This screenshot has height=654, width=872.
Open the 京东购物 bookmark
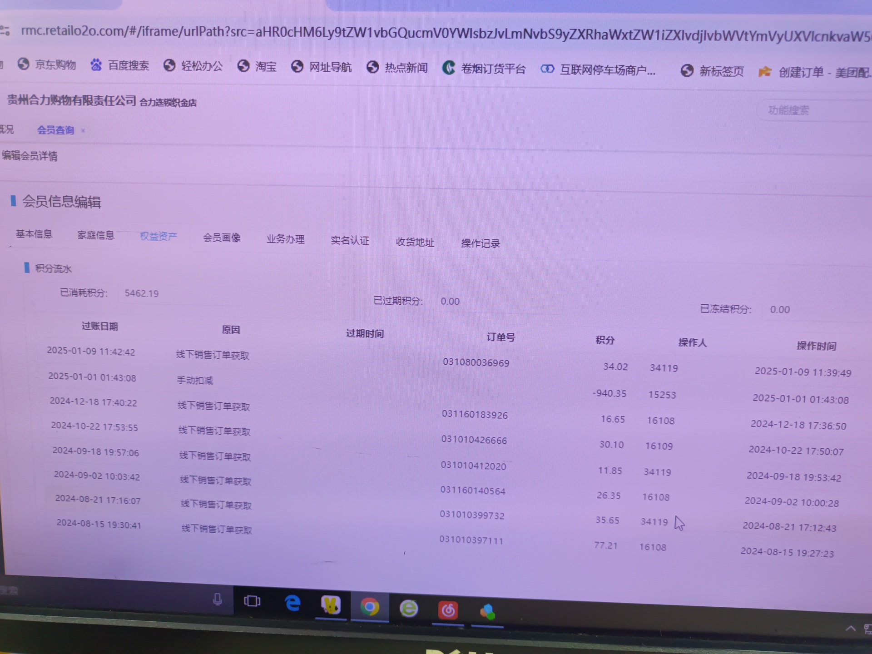coord(47,64)
